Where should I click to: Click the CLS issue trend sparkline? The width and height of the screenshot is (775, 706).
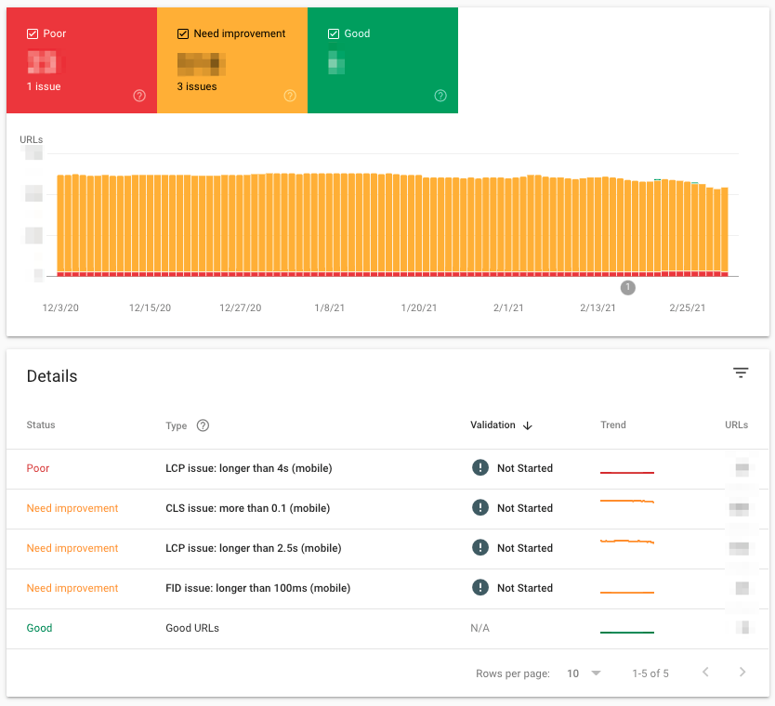point(626,502)
